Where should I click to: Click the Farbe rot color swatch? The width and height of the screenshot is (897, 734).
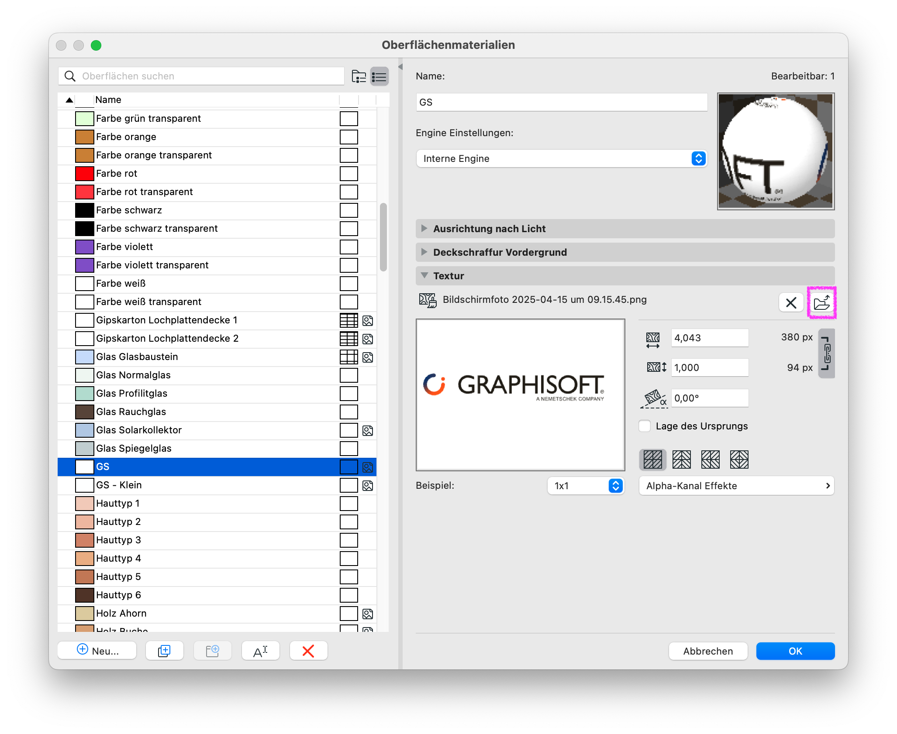point(85,174)
